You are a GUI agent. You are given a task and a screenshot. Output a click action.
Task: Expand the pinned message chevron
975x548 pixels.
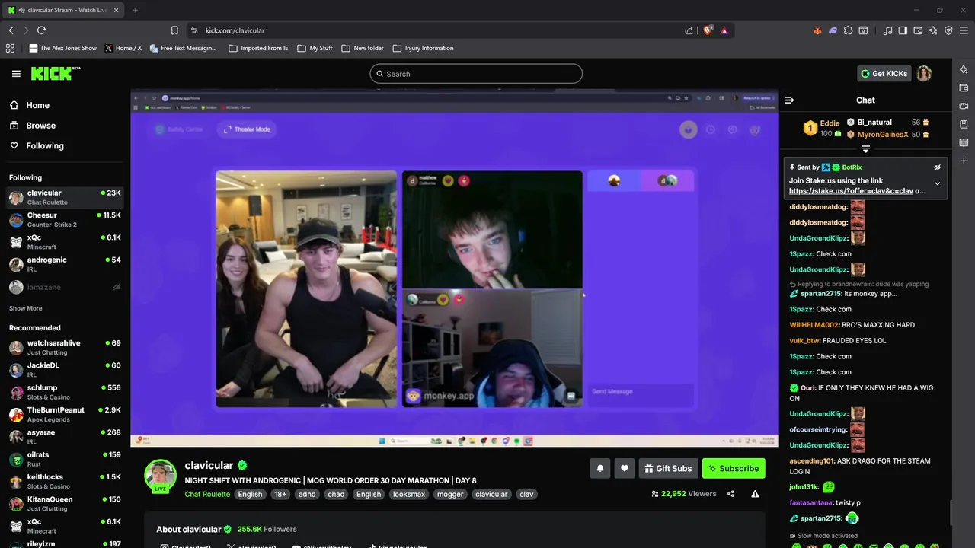(937, 183)
